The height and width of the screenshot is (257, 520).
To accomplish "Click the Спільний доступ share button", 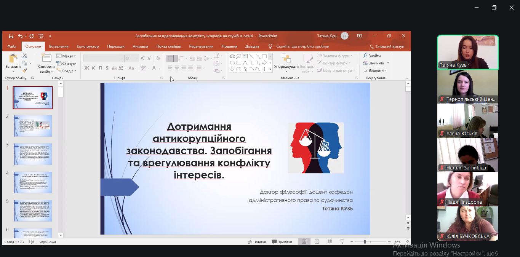I will point(387,46).
